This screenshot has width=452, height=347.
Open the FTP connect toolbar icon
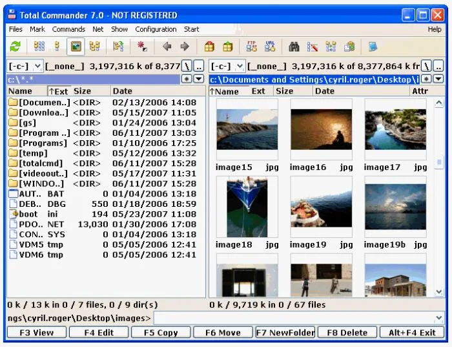point(251,47)
